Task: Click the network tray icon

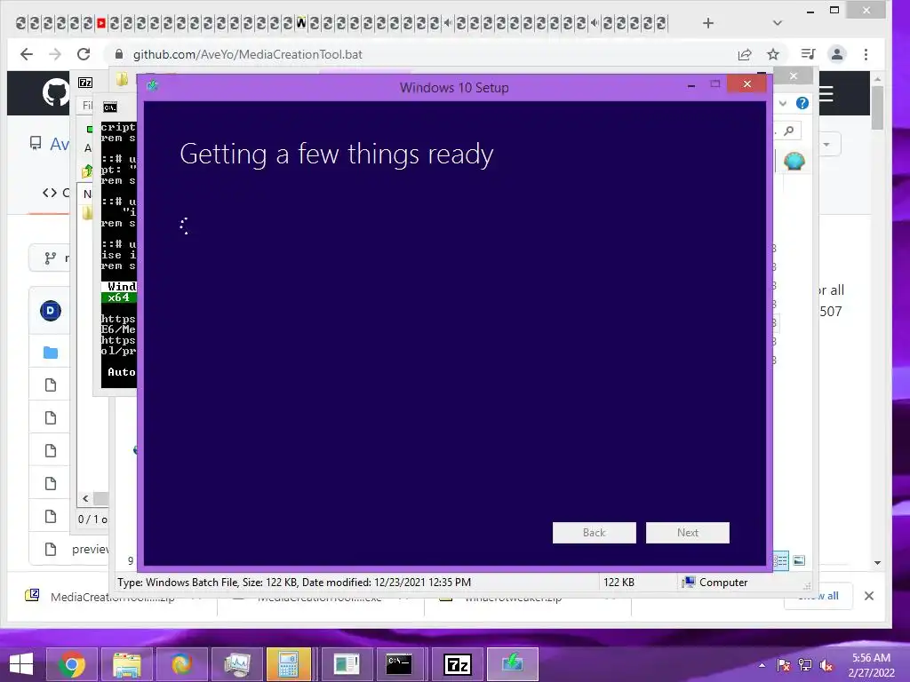Action: click(x=804, y=665)
